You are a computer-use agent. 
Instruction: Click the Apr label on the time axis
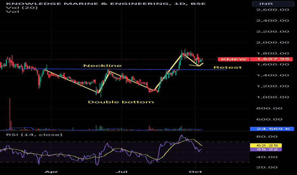[x=51, y=172]
